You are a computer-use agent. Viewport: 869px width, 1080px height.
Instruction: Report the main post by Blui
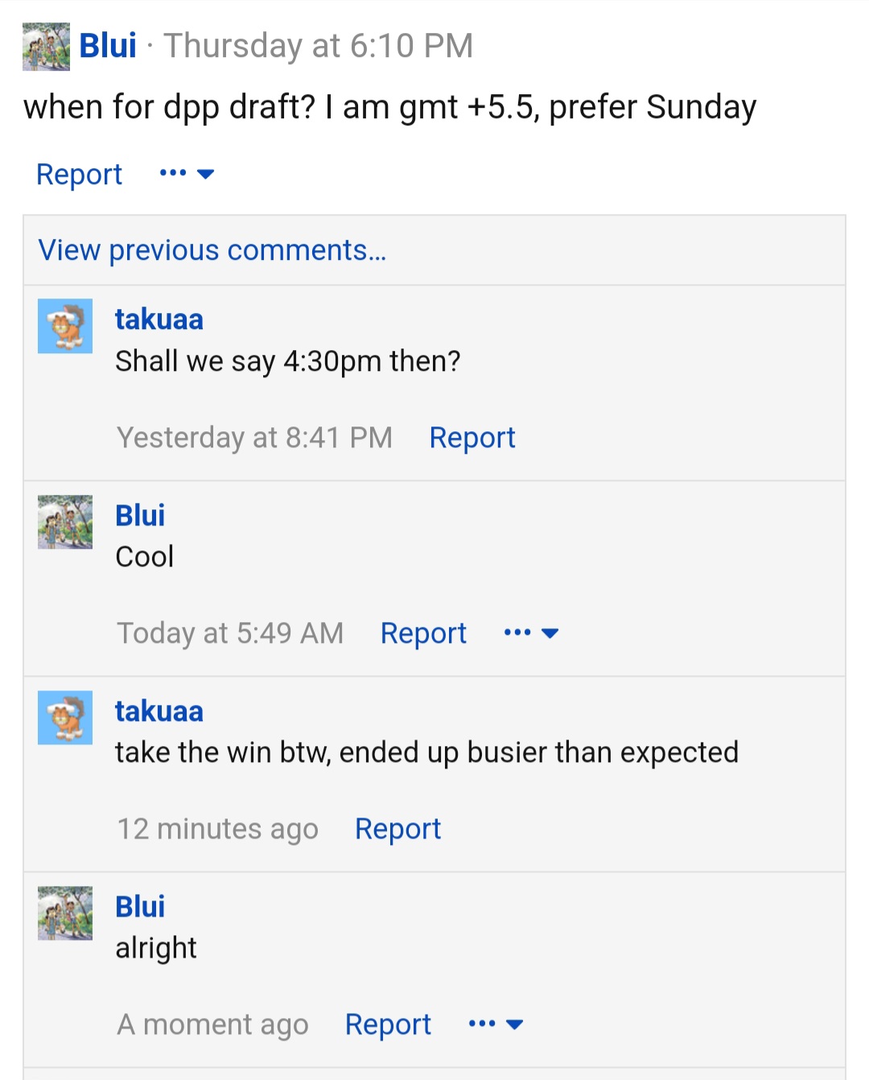[x=79, y=174]
